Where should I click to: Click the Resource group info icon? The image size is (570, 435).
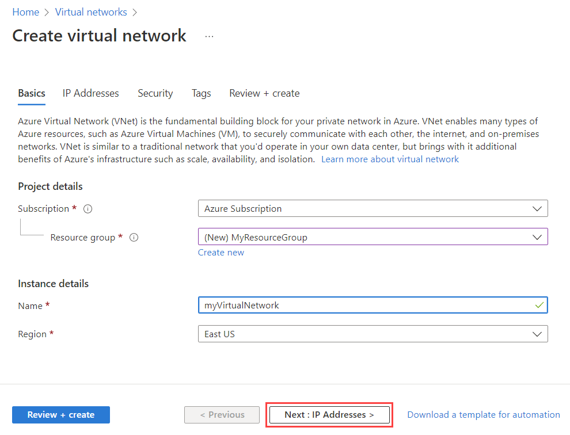(134, 237)
